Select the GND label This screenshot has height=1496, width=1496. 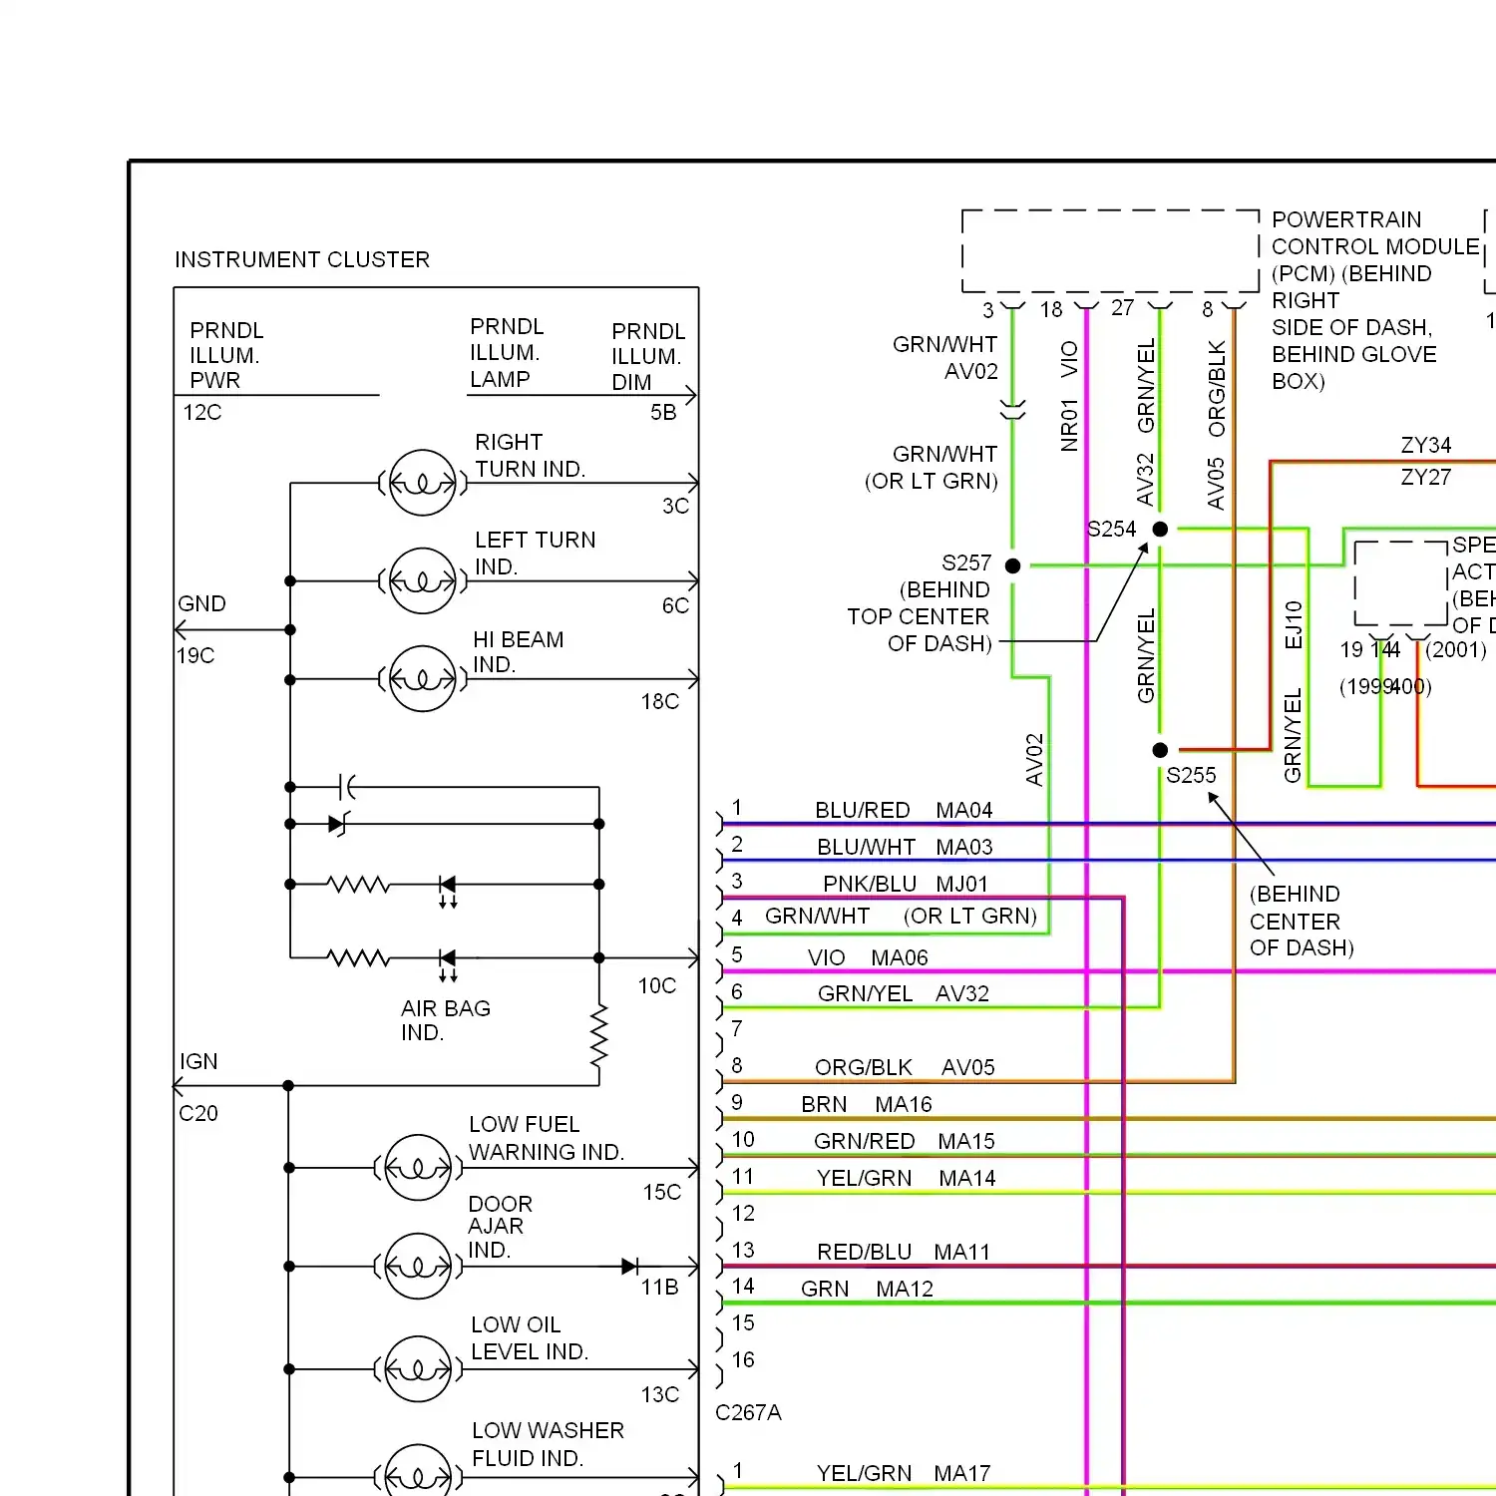pos(202,604)
